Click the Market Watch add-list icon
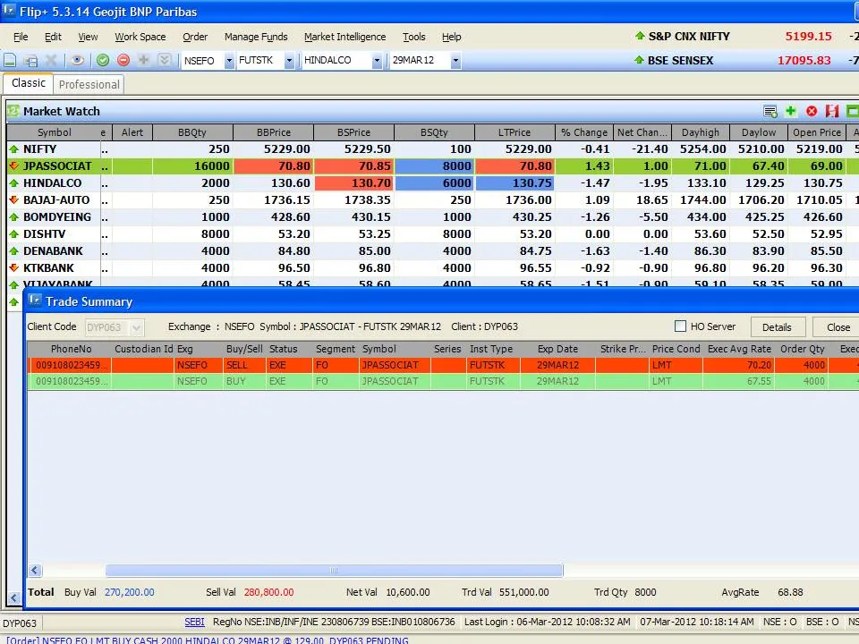Viewport: 859px width, 644px height. point(770,112)
